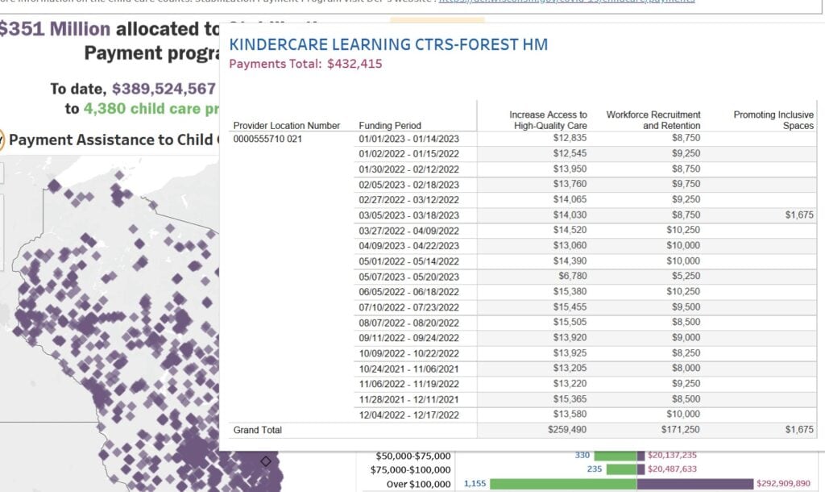The width and height of the screenshot is (825, 492).
Task: Select funding period 10/09/2022 - 10/22/2022
Action: point(408,353)
